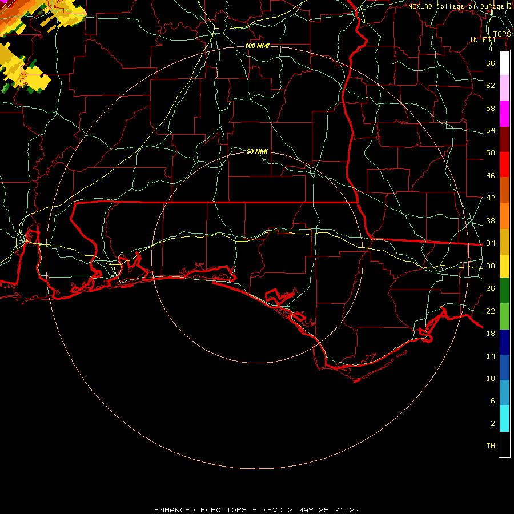Click the dark green 30 kft legend swatch
Viewport: 514px width, 514px height.
coord(504,291)
